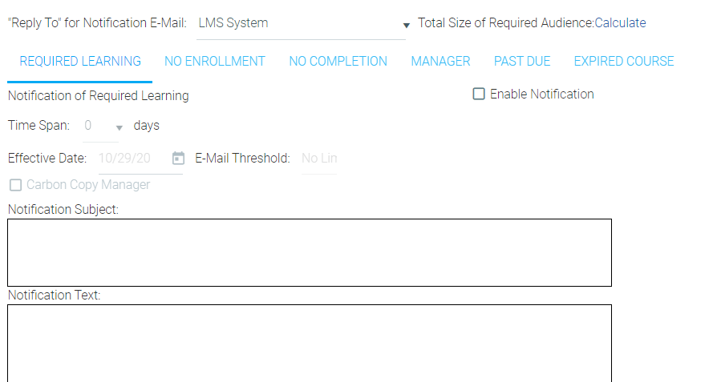
Task: Click inside the Notification Text box
Action: (310, 344)
